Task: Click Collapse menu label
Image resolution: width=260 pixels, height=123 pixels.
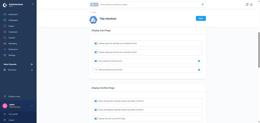Action: pos(14,96)
